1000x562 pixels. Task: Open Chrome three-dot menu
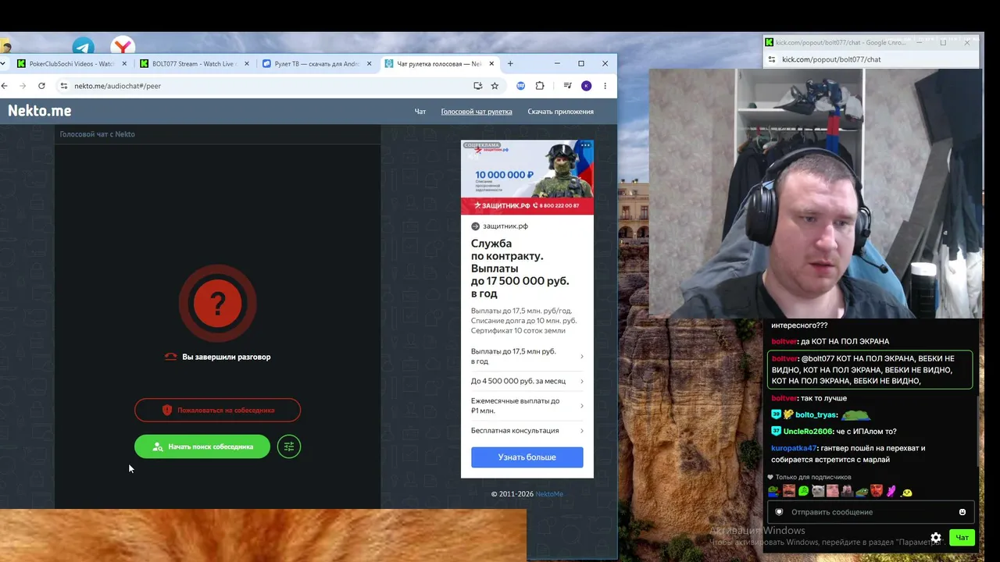[x=605, y=86]
